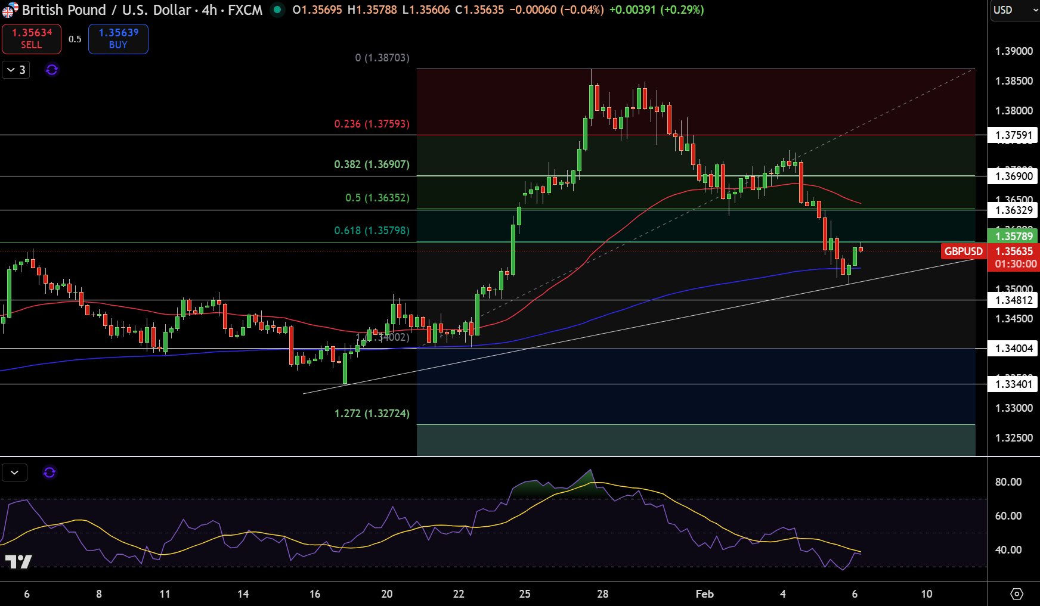Click the 1.37591 price axis label

tap(1013, 135)
